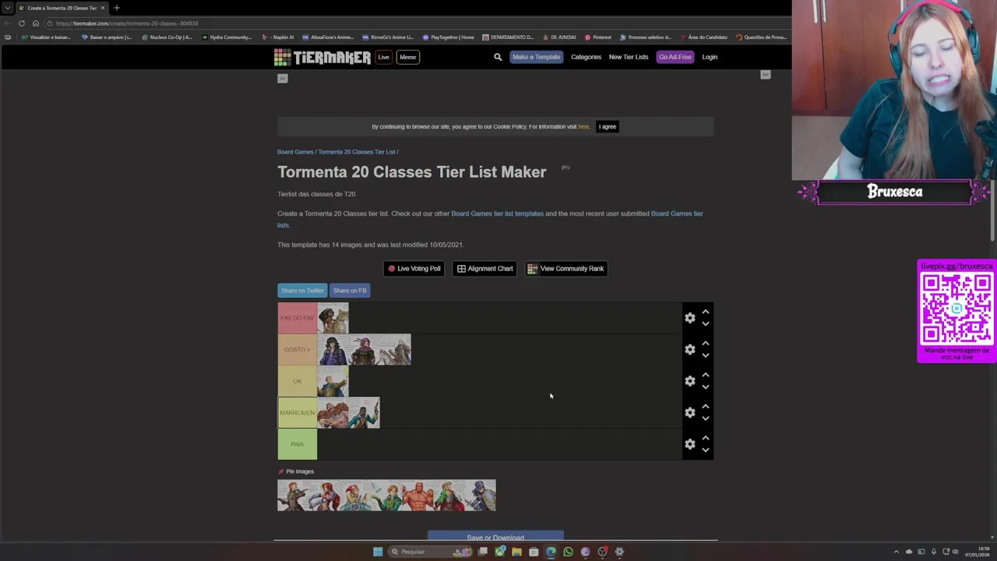997x561 pixels.
Task: Show hidden system tray icons
Action: [x=896, y=552]
